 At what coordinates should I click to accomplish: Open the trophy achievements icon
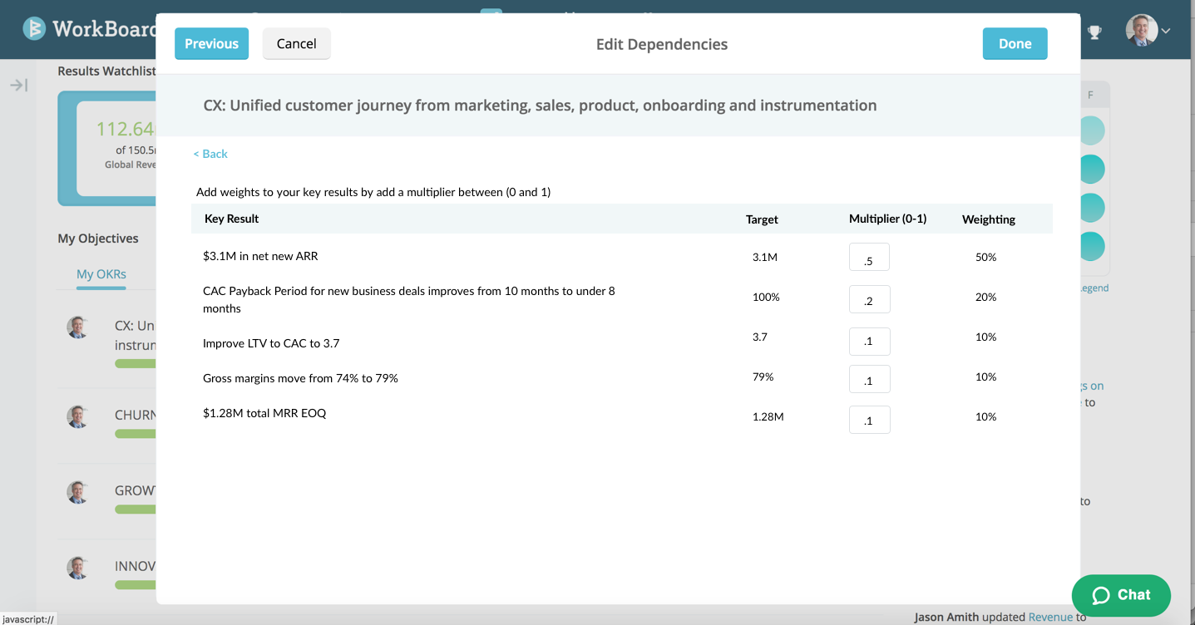[x=1094, y=32]
